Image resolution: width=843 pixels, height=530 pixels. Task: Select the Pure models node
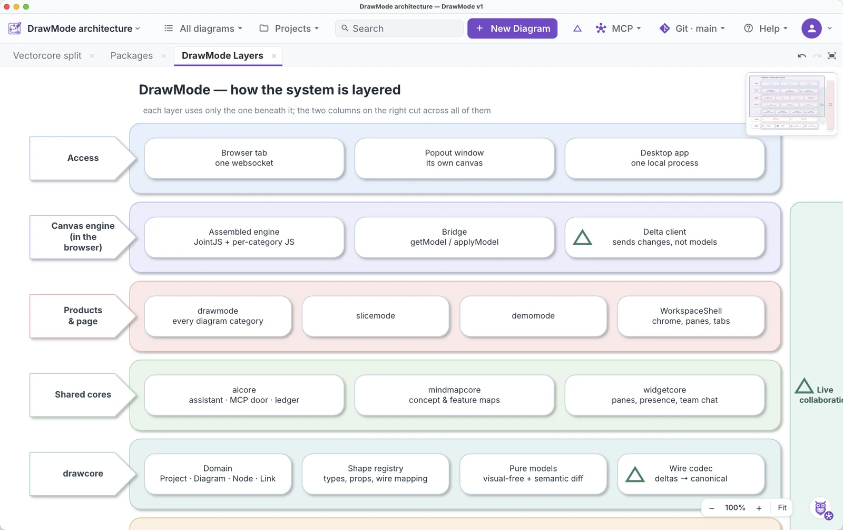coord(533,474)
